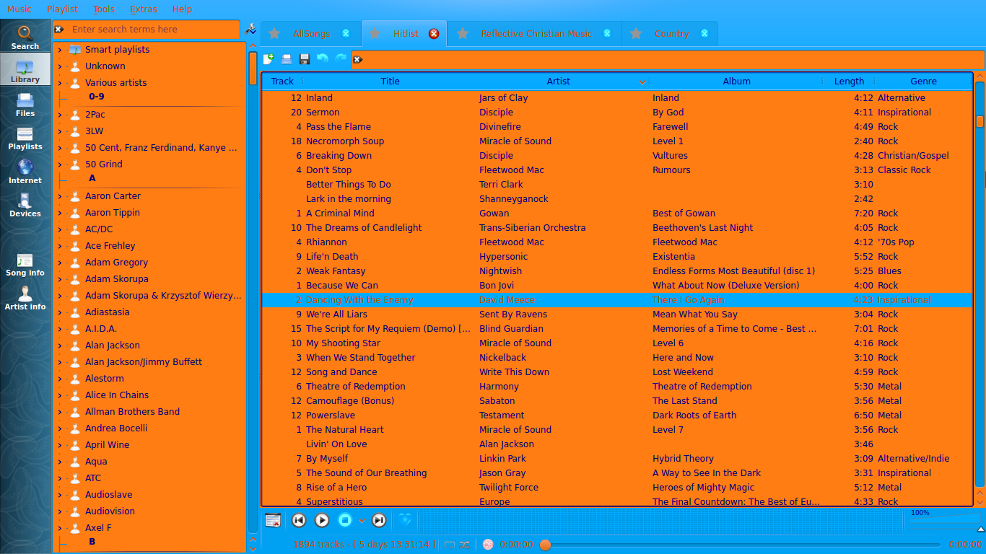
Task: Sort playlist by Title column header
Action: coord(390,82)
